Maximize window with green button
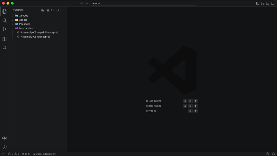277x156 pixels. point(12,3)
